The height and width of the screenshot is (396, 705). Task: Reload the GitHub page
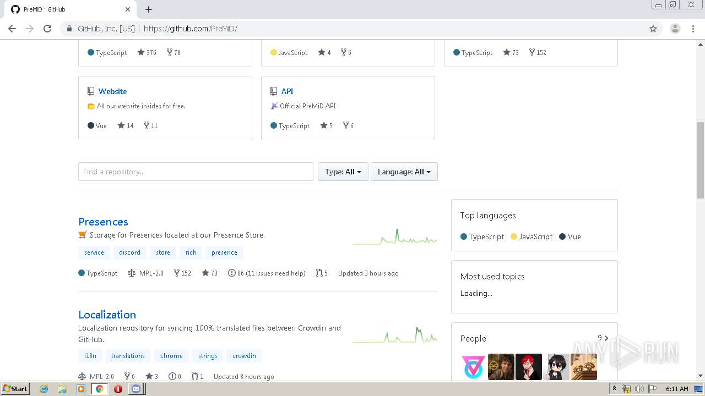(x=47, y=29)
